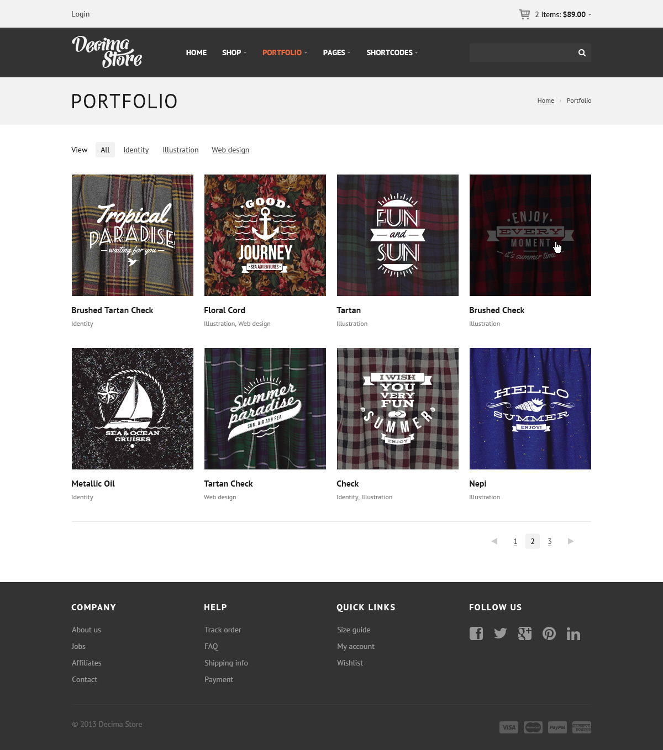Open the Twitter follow icon
Screen dimensions: 663x750
501,633
